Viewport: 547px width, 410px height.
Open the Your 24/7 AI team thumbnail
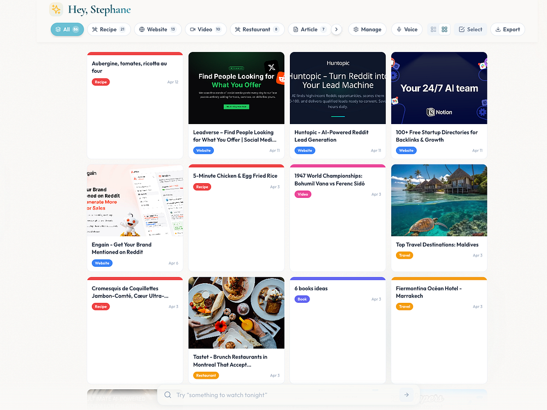pos(439,88)
